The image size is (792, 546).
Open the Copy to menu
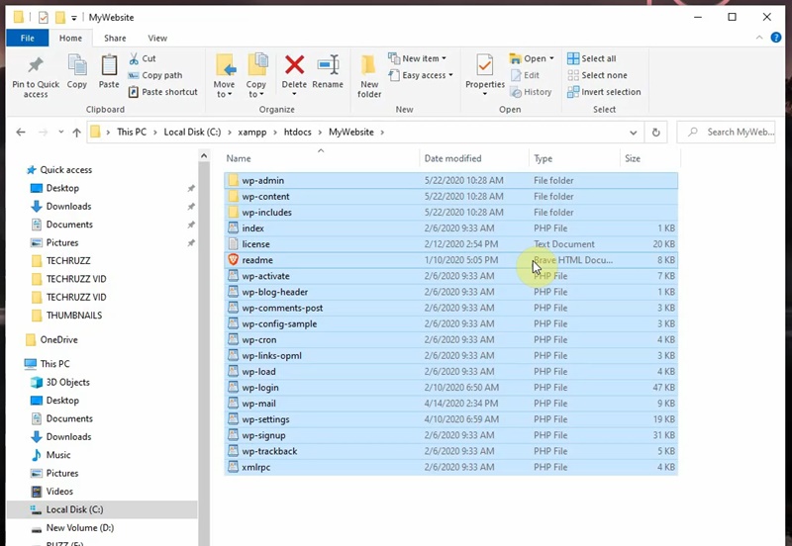(x=256, y=76)
